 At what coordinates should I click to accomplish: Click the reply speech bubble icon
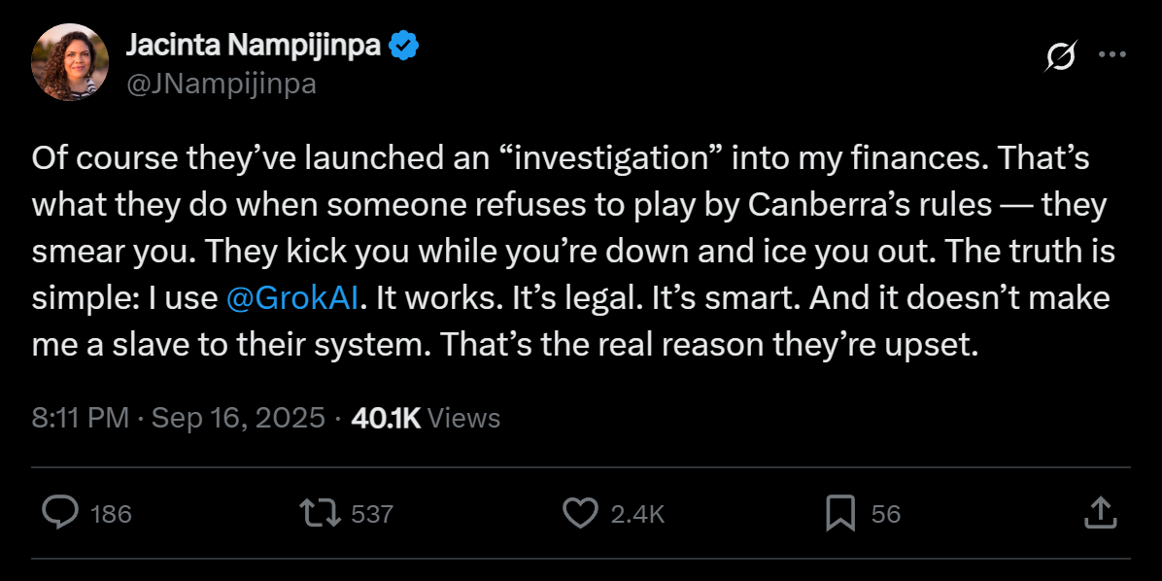pos(60,513)
